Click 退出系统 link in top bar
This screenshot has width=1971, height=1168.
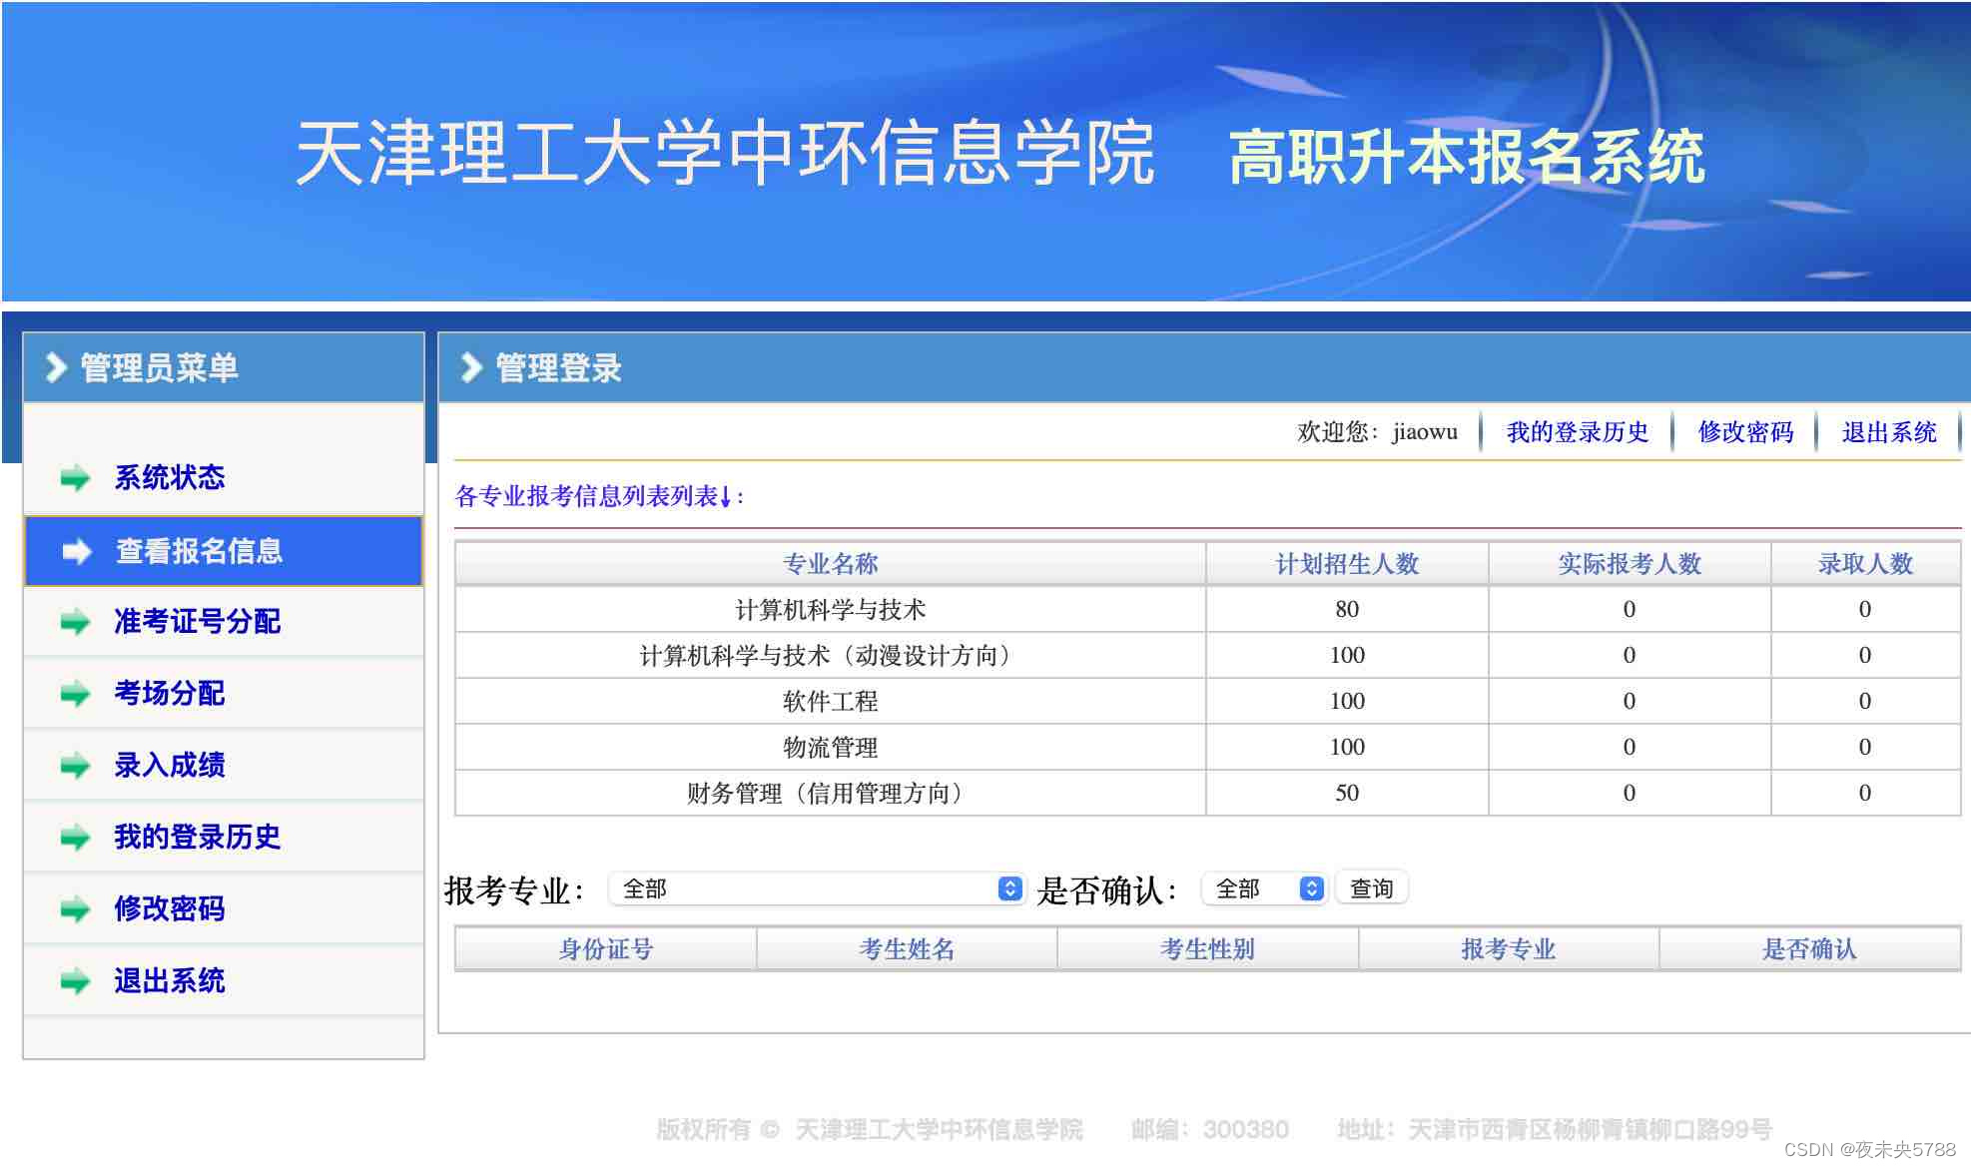1889,432
